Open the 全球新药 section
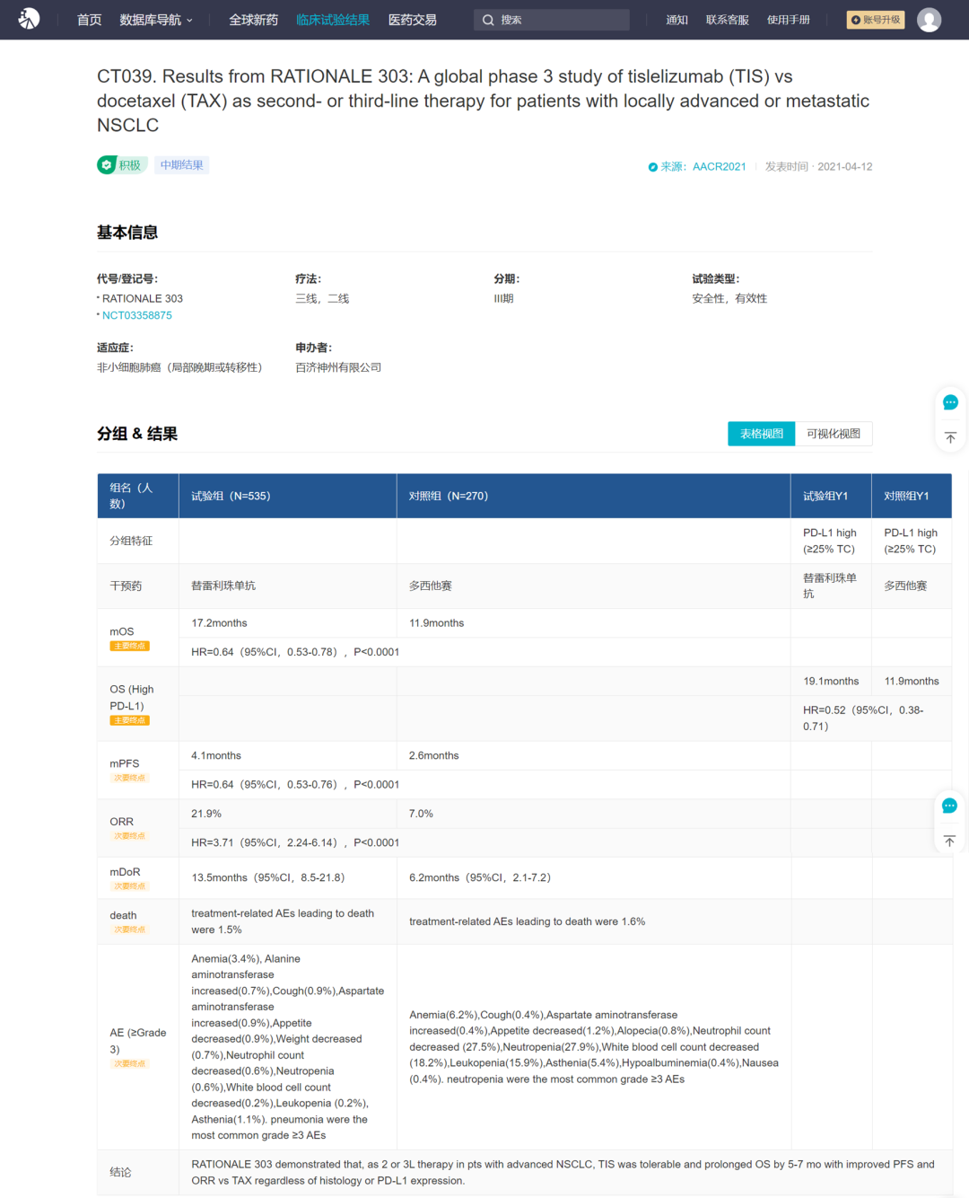The width and height of the screenshot is (969, 1198). [x=253, y=20]
